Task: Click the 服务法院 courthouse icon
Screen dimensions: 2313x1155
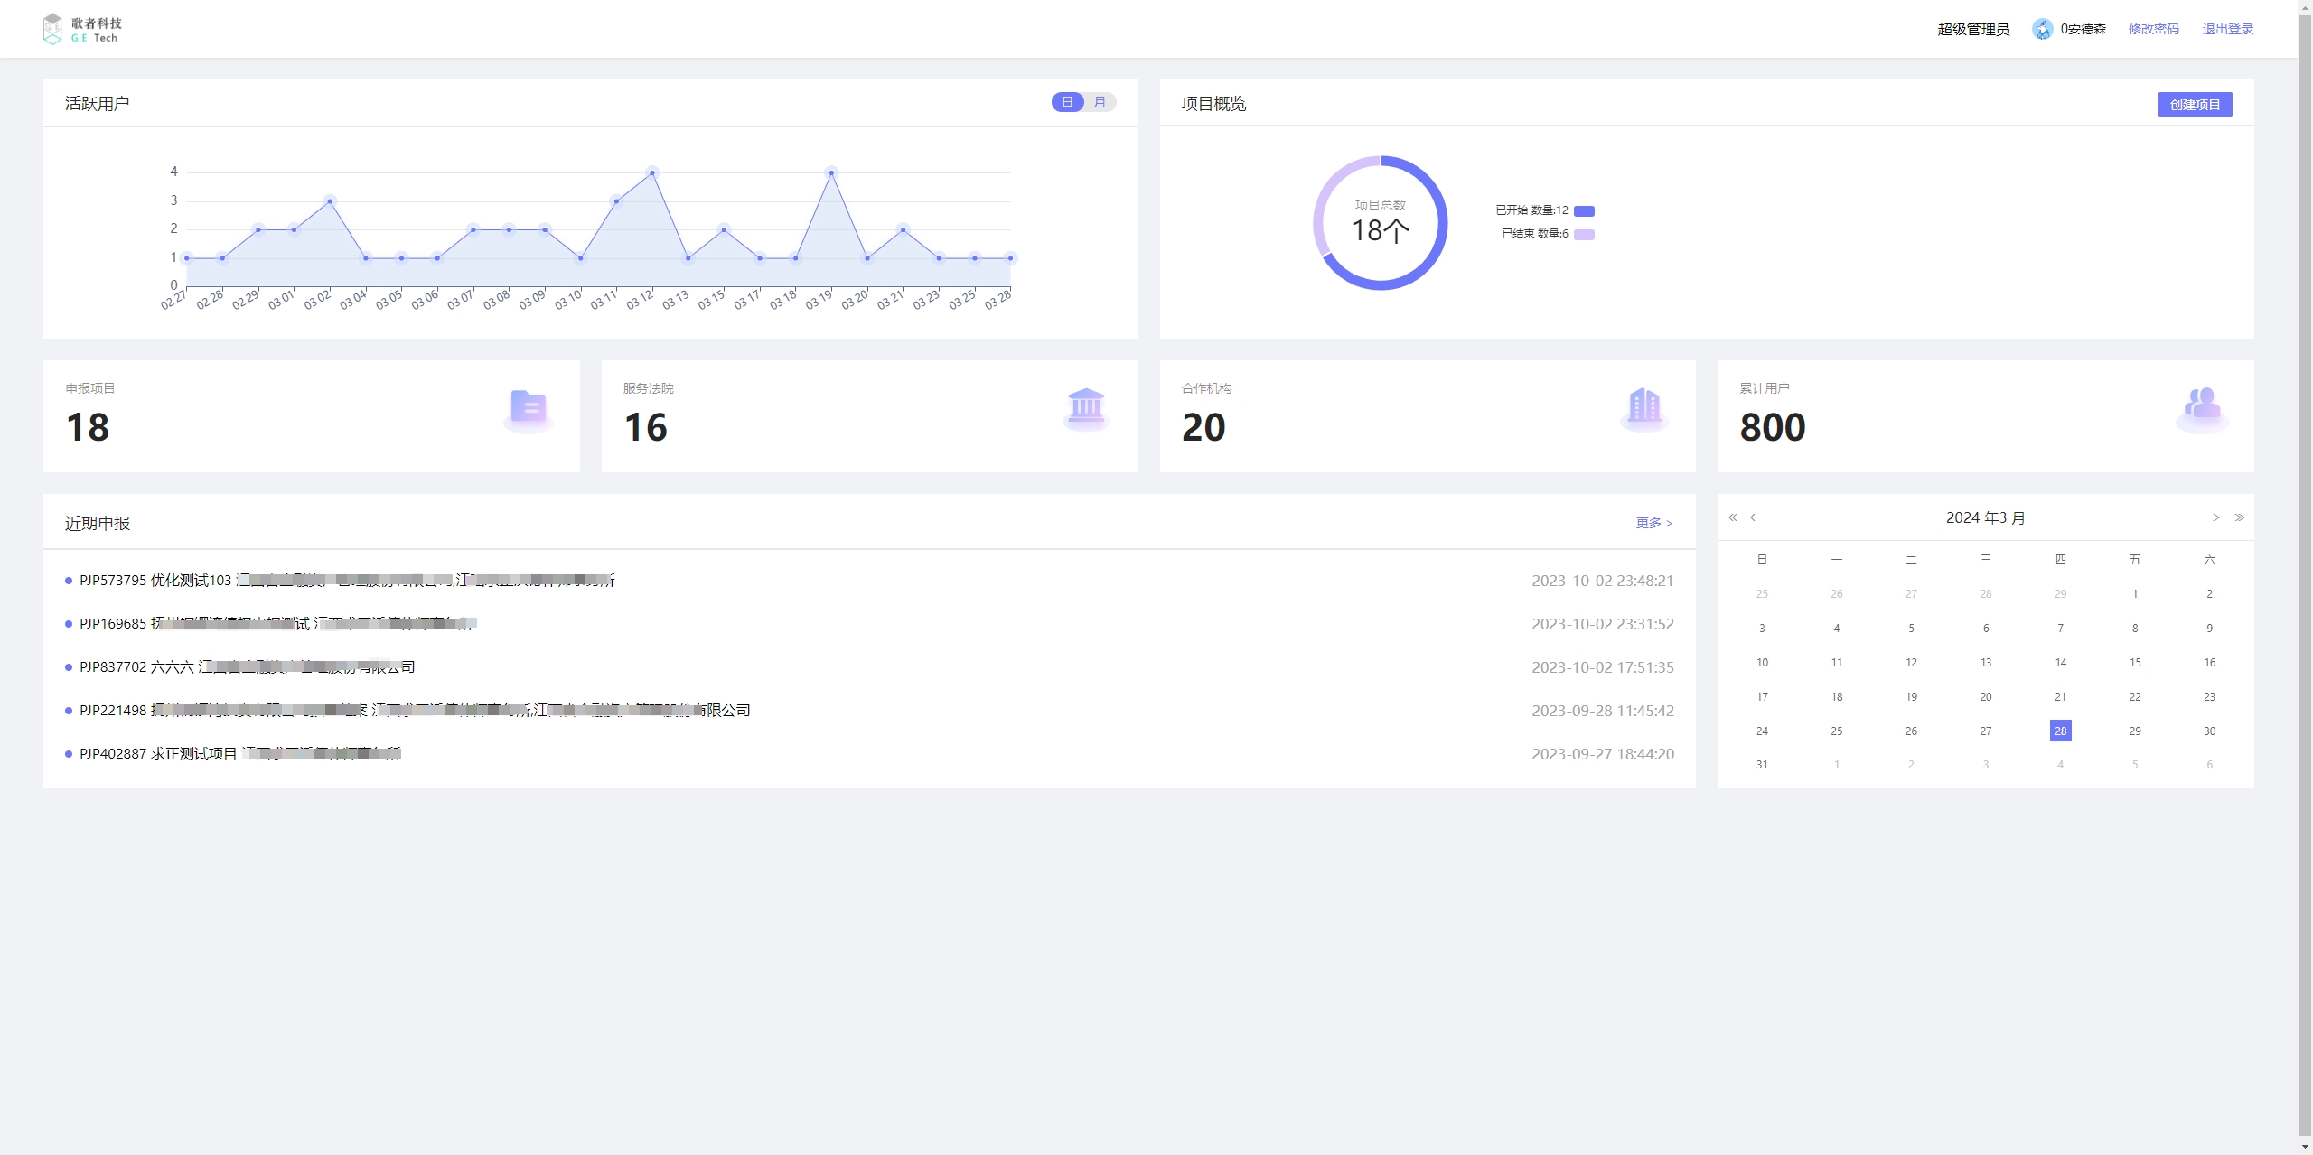Action: click(x=1086, y=408)
